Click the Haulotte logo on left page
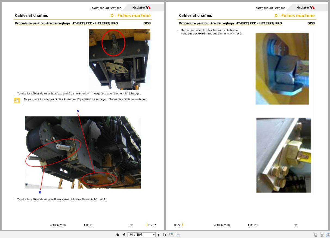This screenshot has height=238, width=330. pyautogui.click(x=141, y=8)
